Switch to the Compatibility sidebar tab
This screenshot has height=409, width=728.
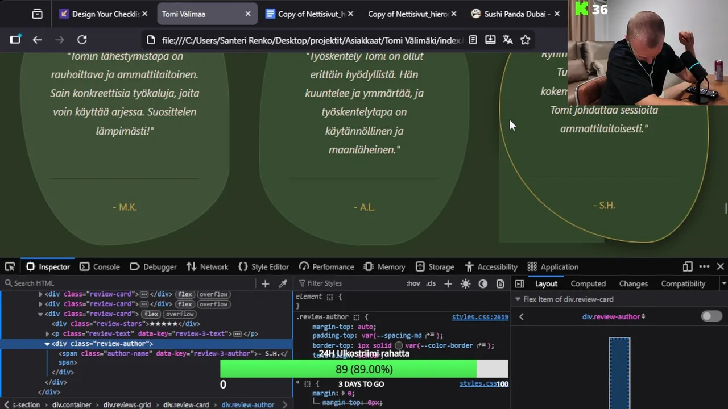(x=683, y=283)
